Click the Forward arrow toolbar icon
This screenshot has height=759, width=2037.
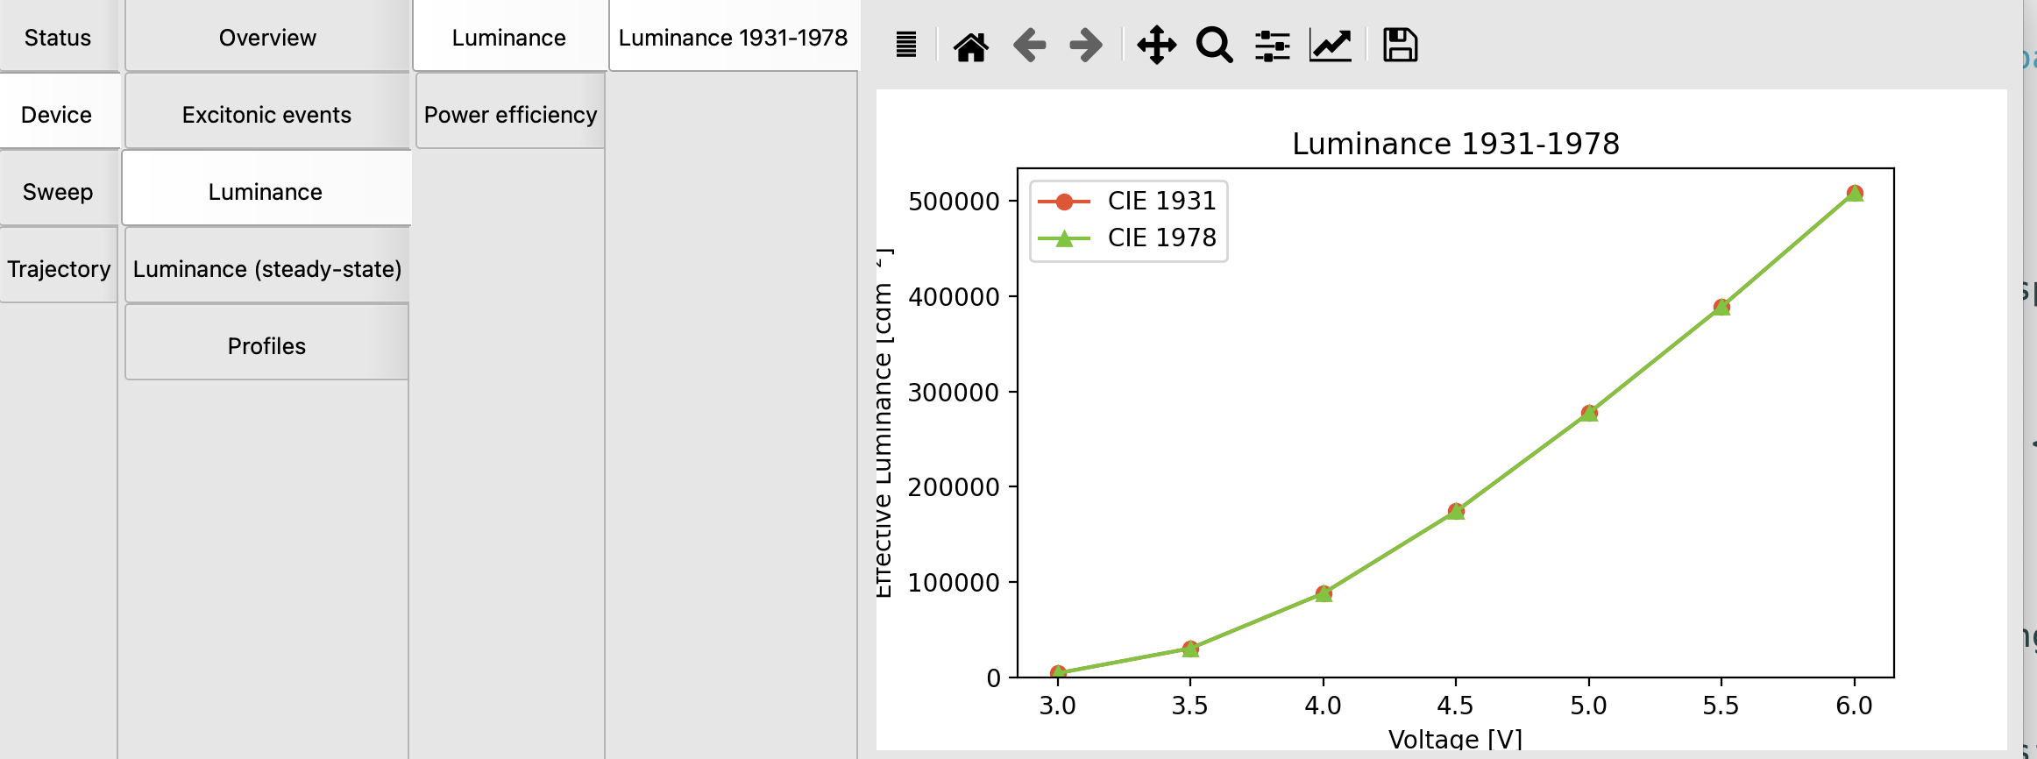(x=1087, y=46)
